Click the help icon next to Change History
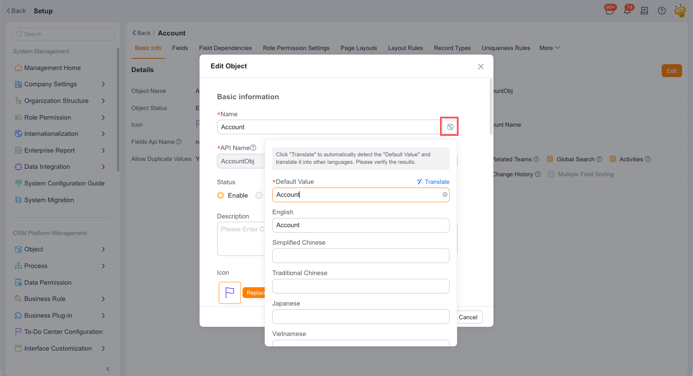Image resolution: width=693 pixels, height=376 pixels. click(x=538, y=174)
